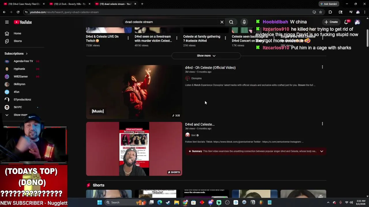Close the dvad celeste stream tab
Screen dimensions: 369x207
pos(135,4)
